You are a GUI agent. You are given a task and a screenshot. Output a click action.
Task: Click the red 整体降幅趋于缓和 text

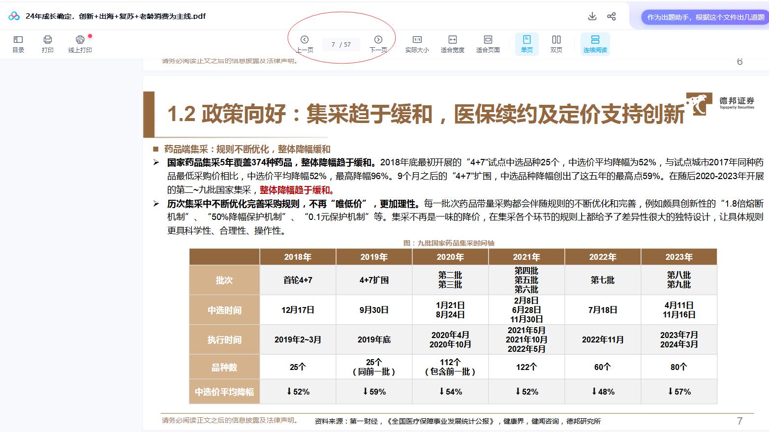(298, 190)
